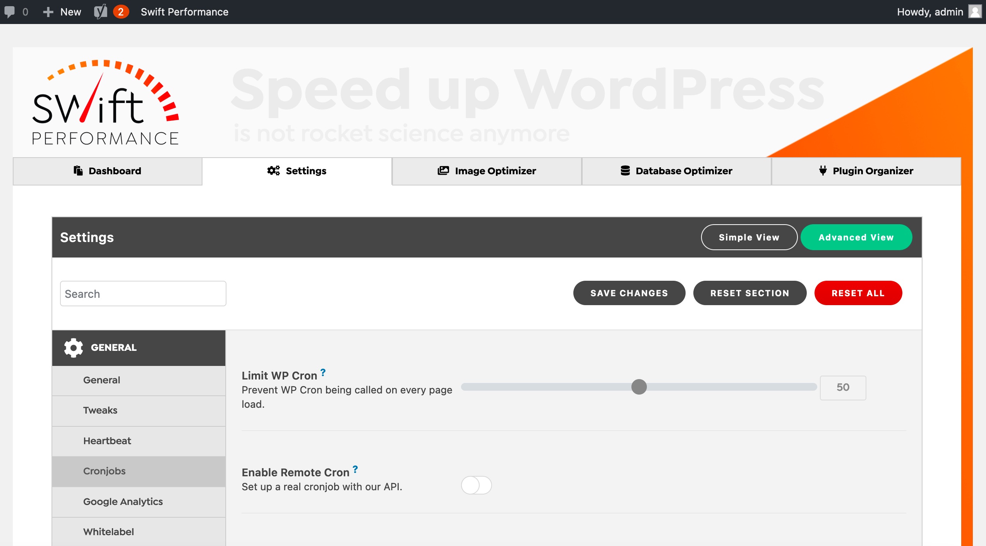Click the image icon on Image Optimizer tab
Image resolution: width=986 pixels, height=546 pixels.
pyautogui.click(x=443, y=170)
